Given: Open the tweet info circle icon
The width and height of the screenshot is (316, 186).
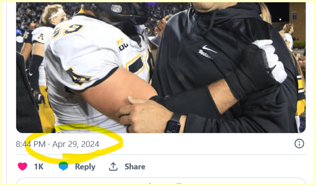Looking at the screenshot, I should (x=299, y=144).
